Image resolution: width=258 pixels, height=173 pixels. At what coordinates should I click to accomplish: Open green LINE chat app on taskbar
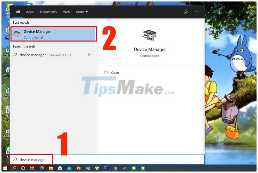click(x=134, y=168)
